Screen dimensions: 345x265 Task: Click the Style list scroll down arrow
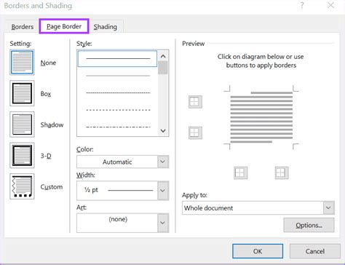163,130
